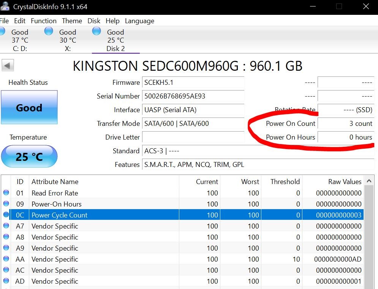
Task: Click raw value 0000000000AD
Action: (338, 259)
